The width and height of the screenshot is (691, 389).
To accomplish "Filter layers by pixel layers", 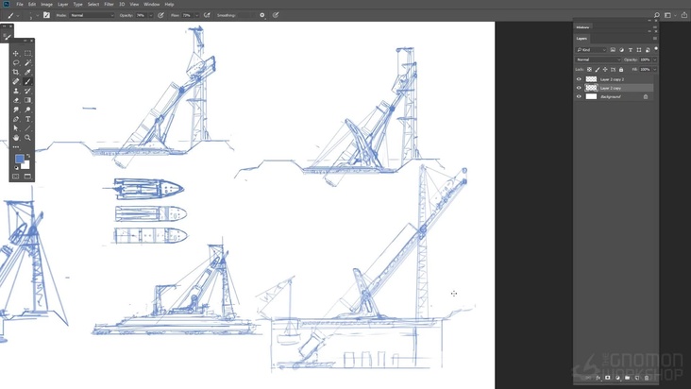I will (x=613, y=50).
